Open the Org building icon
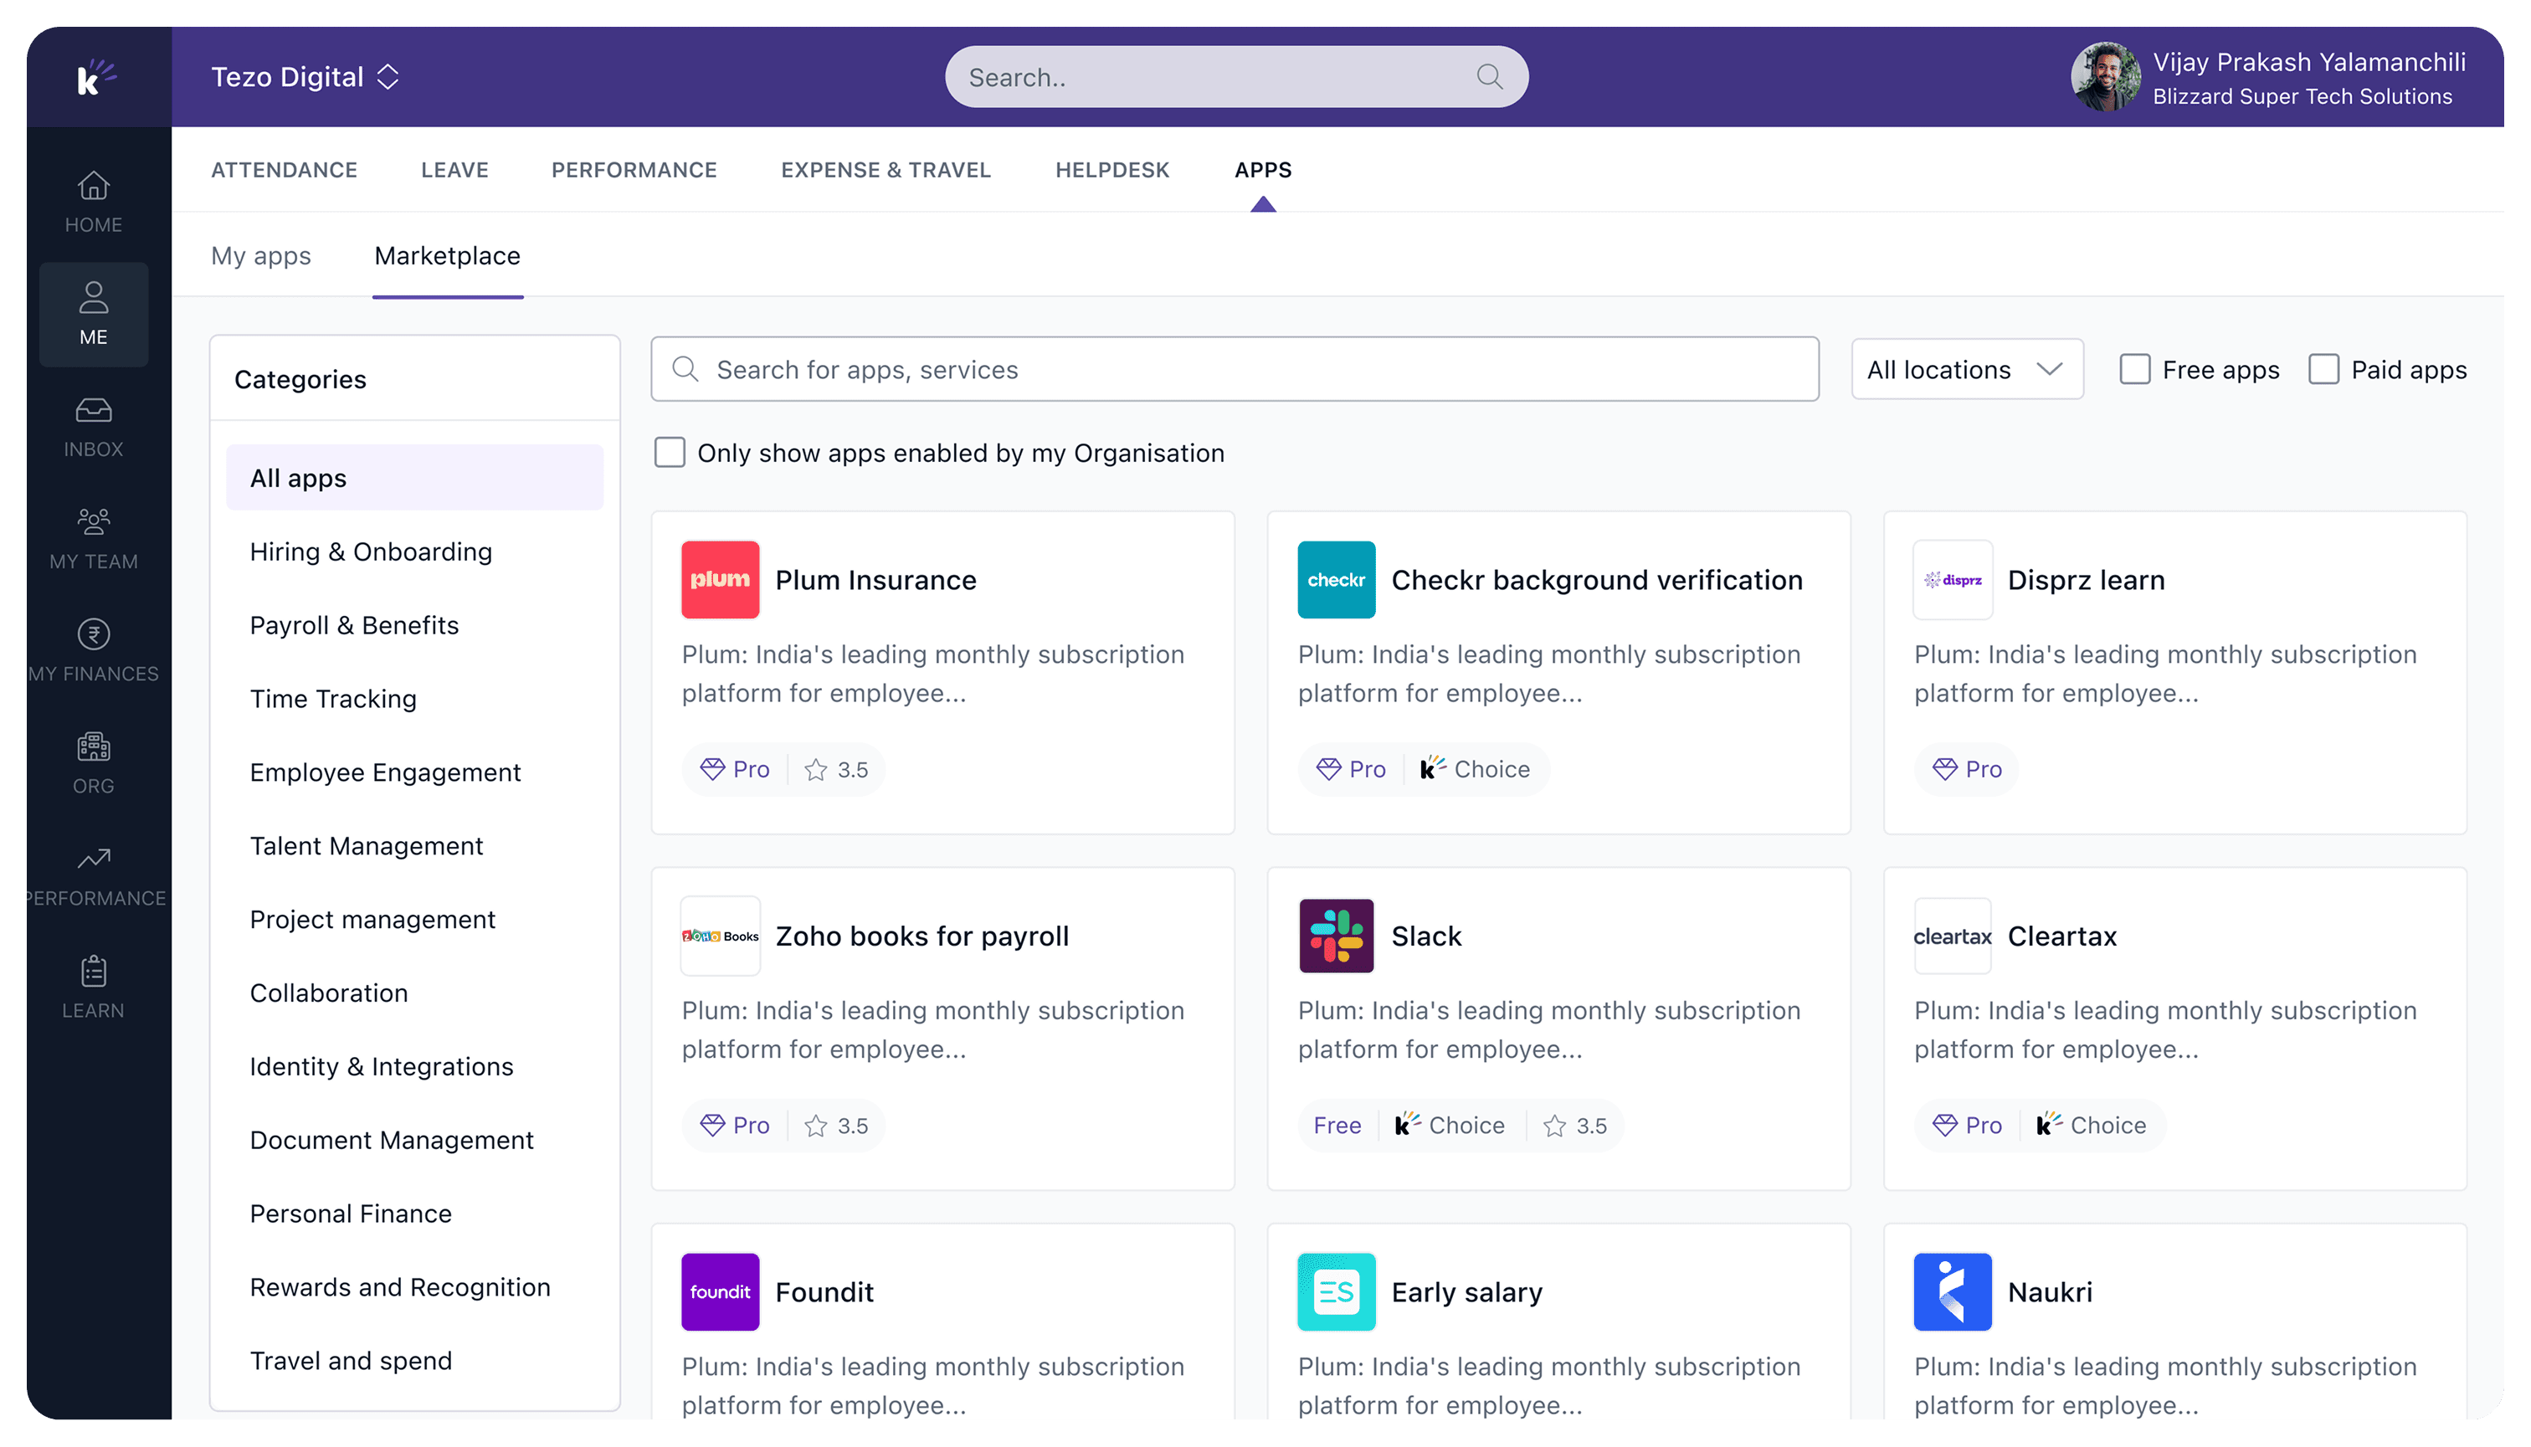This screenshot has width=2531, height=1447. [94, 747]
